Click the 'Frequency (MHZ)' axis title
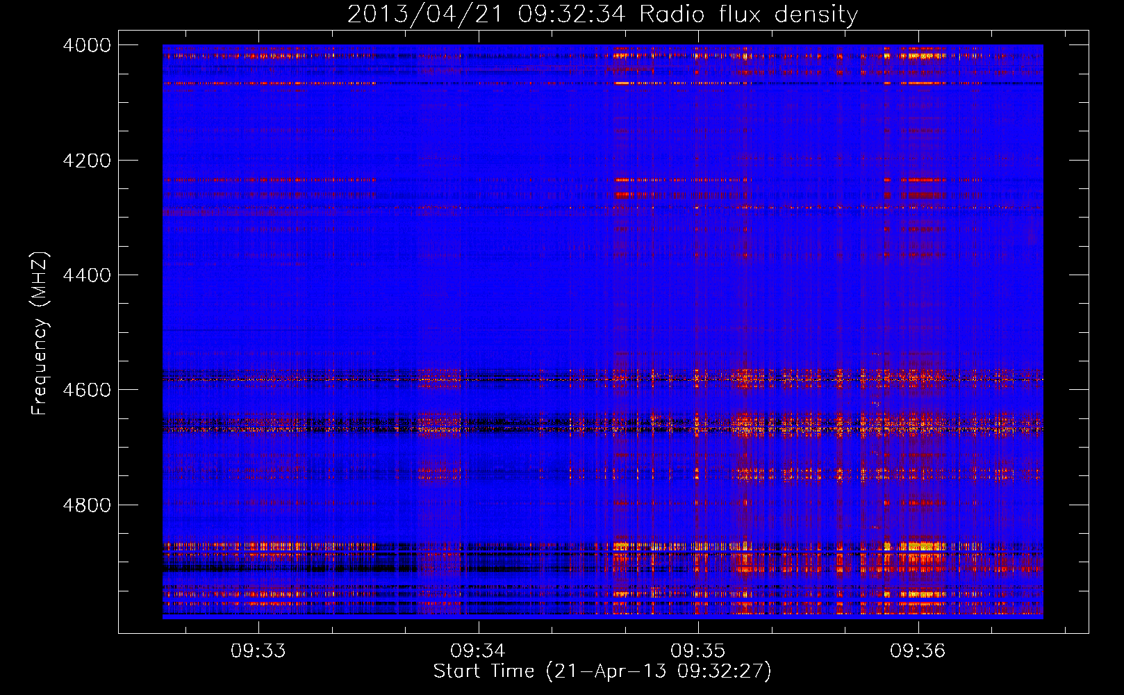The width and height of the screenshot is (1124, 695). tap(40, 334)
